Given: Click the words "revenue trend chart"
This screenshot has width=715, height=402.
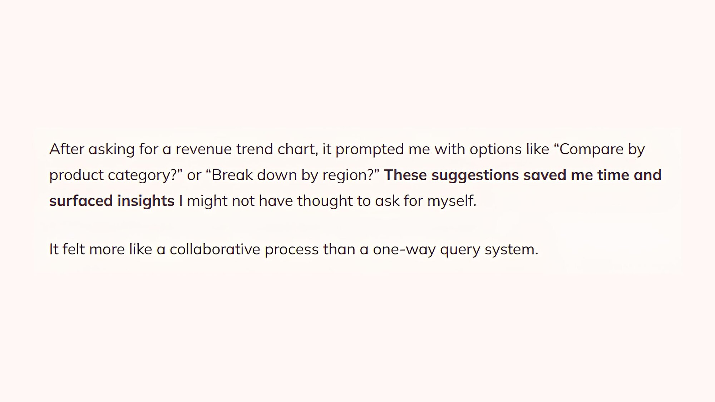Looking at the screenshot, I should 246,149.
